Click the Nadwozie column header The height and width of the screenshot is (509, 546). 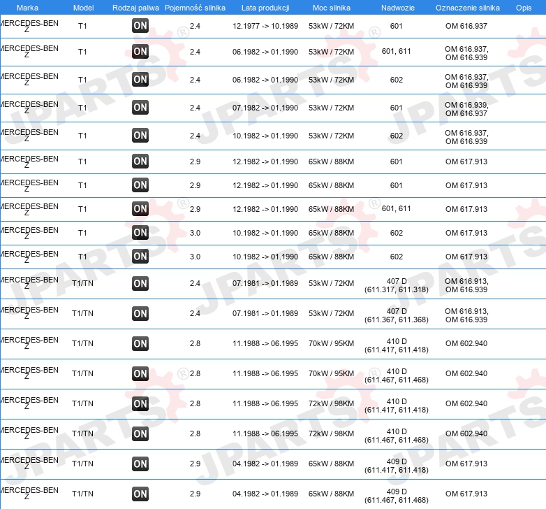(398, 8)
